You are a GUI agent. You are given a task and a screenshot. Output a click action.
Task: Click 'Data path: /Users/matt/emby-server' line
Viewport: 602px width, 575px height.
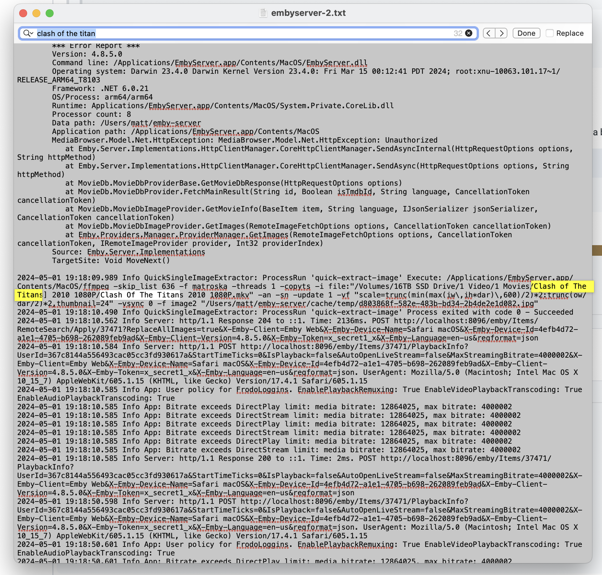pyautogui.click(x=126, y=123)
